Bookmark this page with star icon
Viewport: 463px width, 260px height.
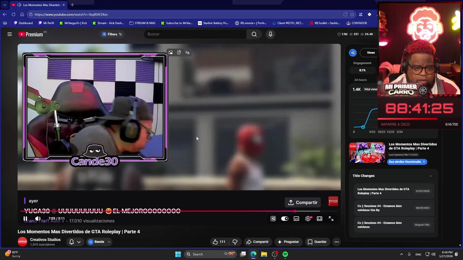(352, 14)
